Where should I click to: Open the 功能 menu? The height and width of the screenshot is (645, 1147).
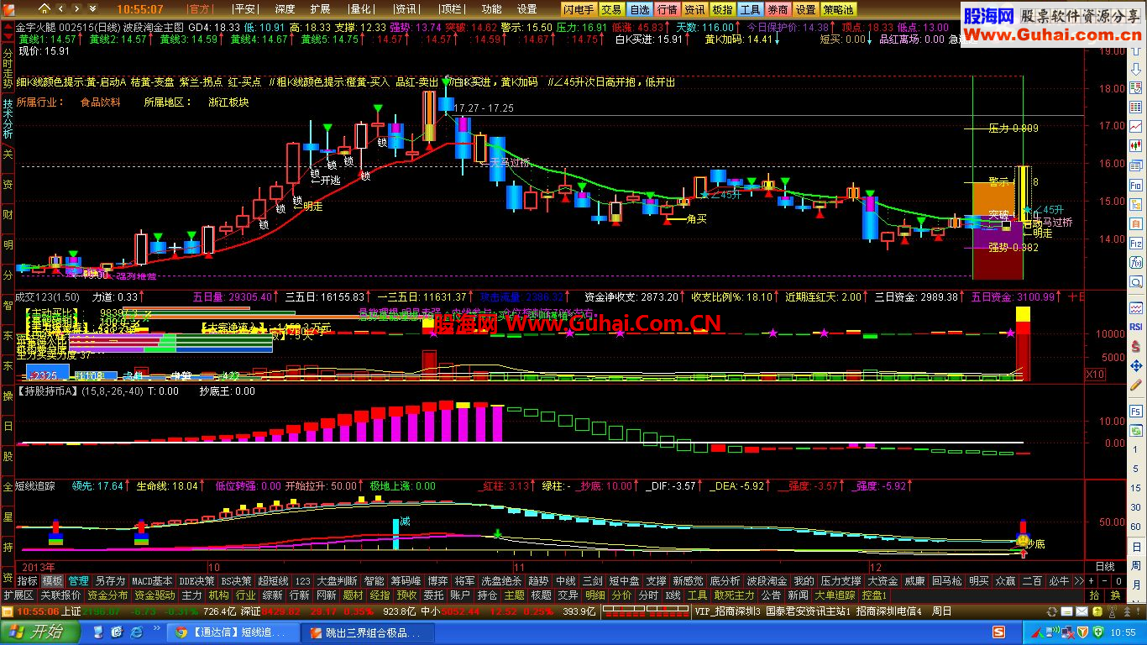[x=492, y=9]
